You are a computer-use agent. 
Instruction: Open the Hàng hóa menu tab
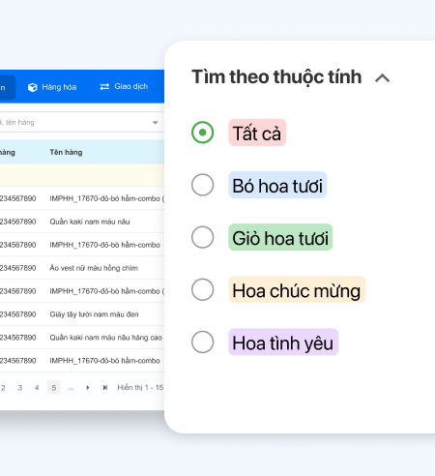tap(52, 87)
